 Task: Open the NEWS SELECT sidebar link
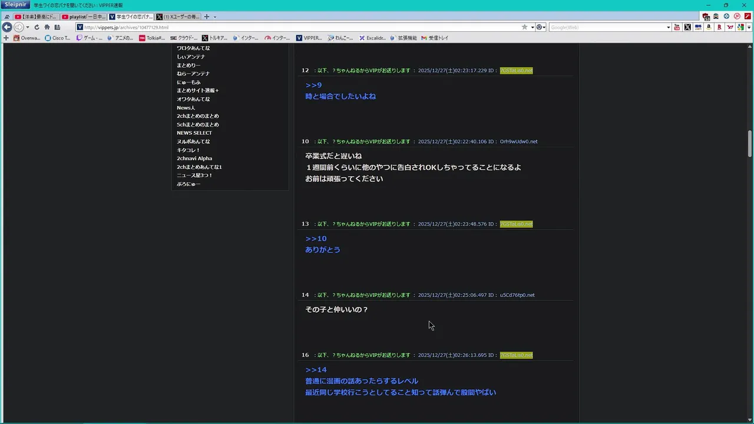194,133
